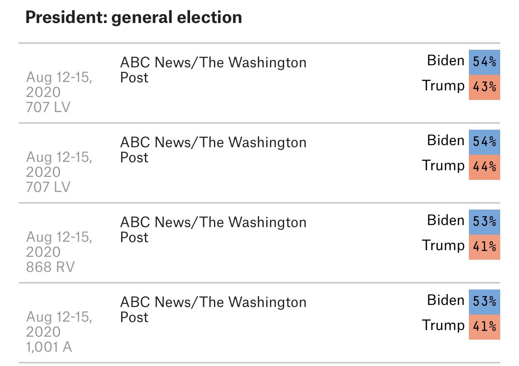
Task: Click Trump 41% box in 868 RV poll
Action: click(484, 247)
